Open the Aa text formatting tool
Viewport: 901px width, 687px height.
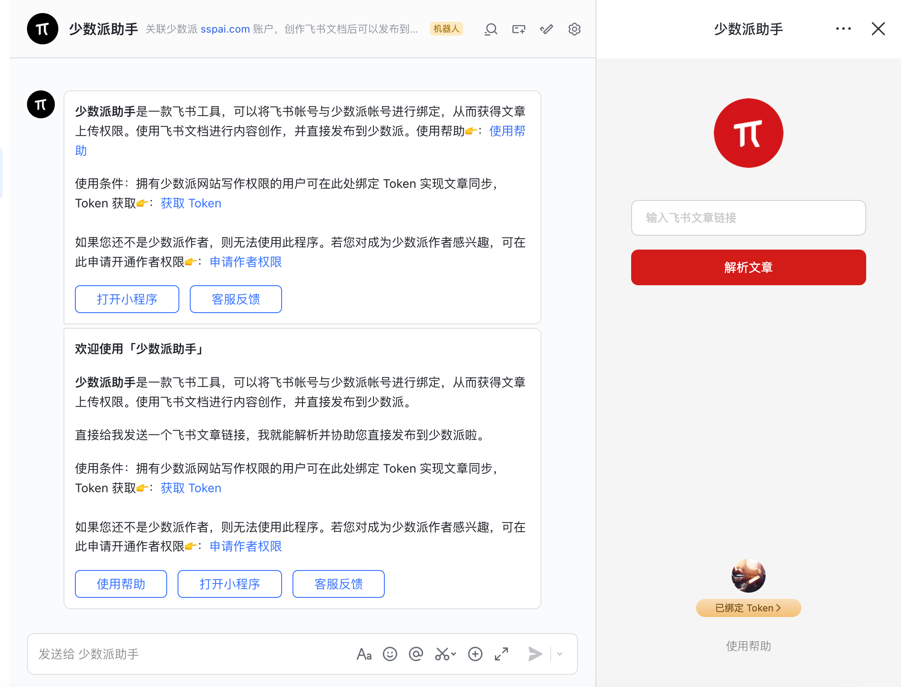[x=364, y=654]
